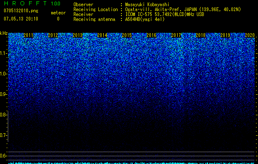
Task: Click the 2016 time marker
Action: point(151,35)
